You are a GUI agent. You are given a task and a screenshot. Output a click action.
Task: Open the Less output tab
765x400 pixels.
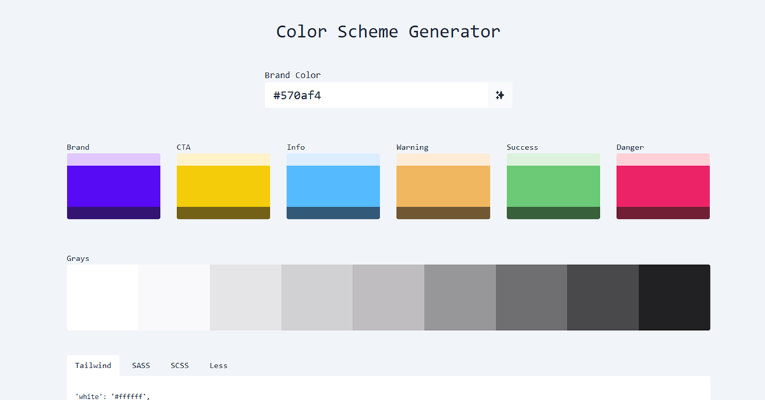[x=218, y=365]
